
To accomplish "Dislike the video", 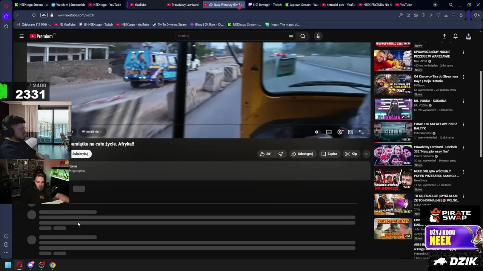I will (280, 154).
